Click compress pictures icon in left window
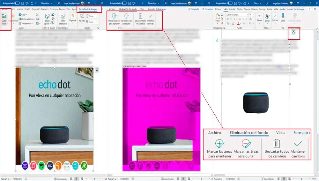This screenshot has width=319, height=181. click(37, 15)
